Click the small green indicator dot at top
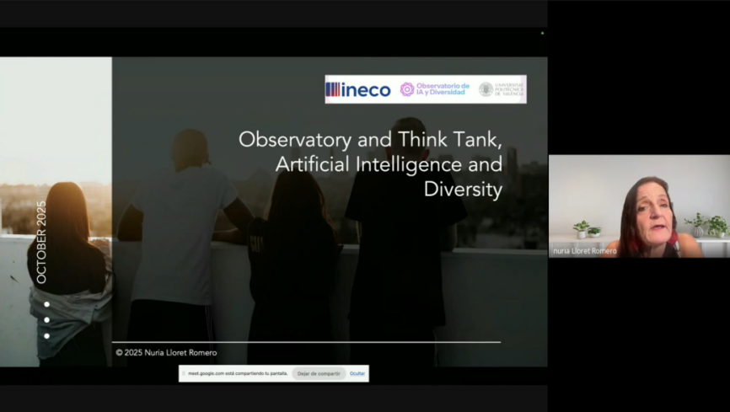730x412 pixels. [542, 33]
